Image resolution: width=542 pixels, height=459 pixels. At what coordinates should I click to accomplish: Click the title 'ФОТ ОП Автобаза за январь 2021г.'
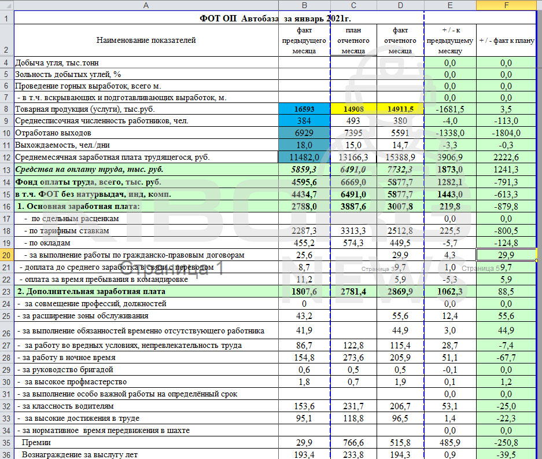click(275, 19)
